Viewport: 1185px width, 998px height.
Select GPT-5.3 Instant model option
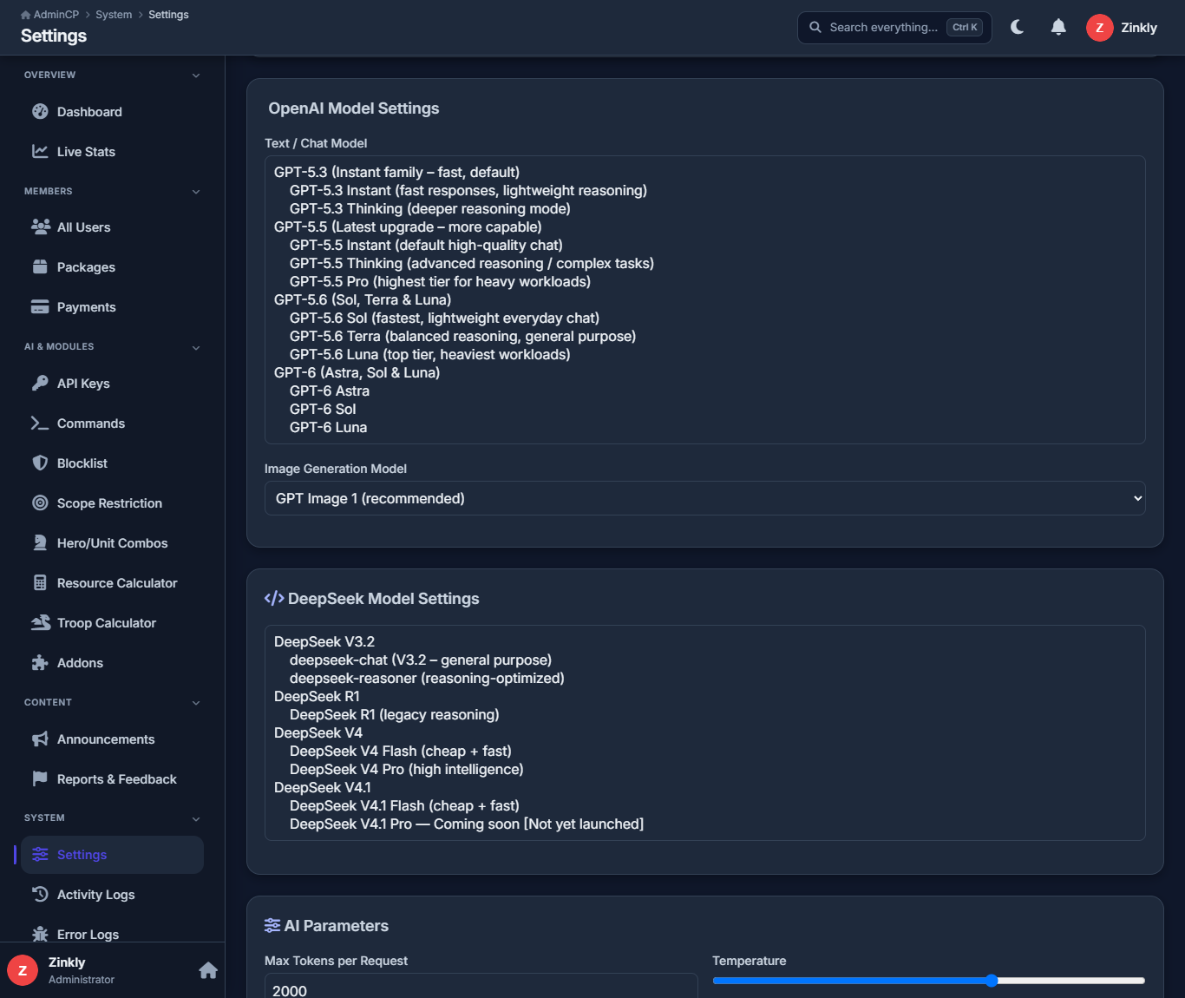[468, 190]
